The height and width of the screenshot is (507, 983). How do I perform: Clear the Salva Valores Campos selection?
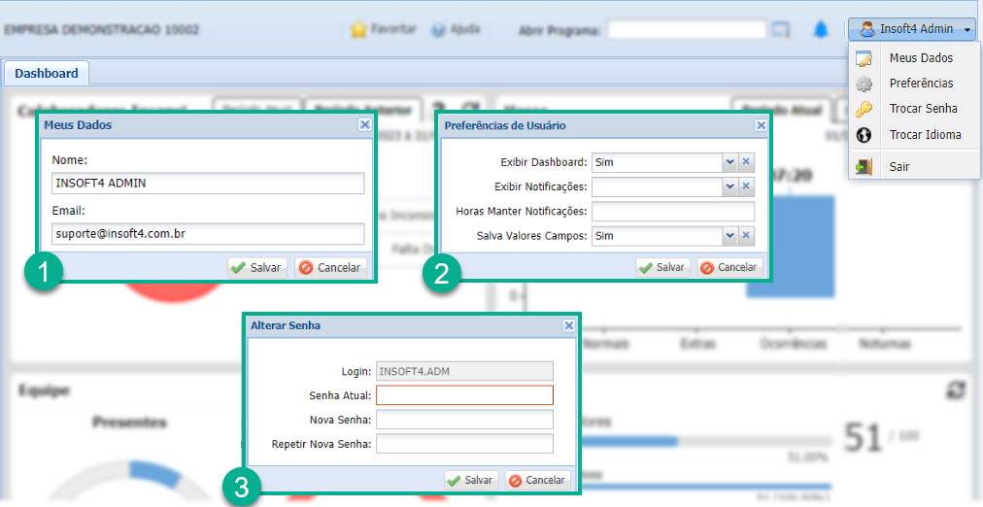click(x=747, y=236)
